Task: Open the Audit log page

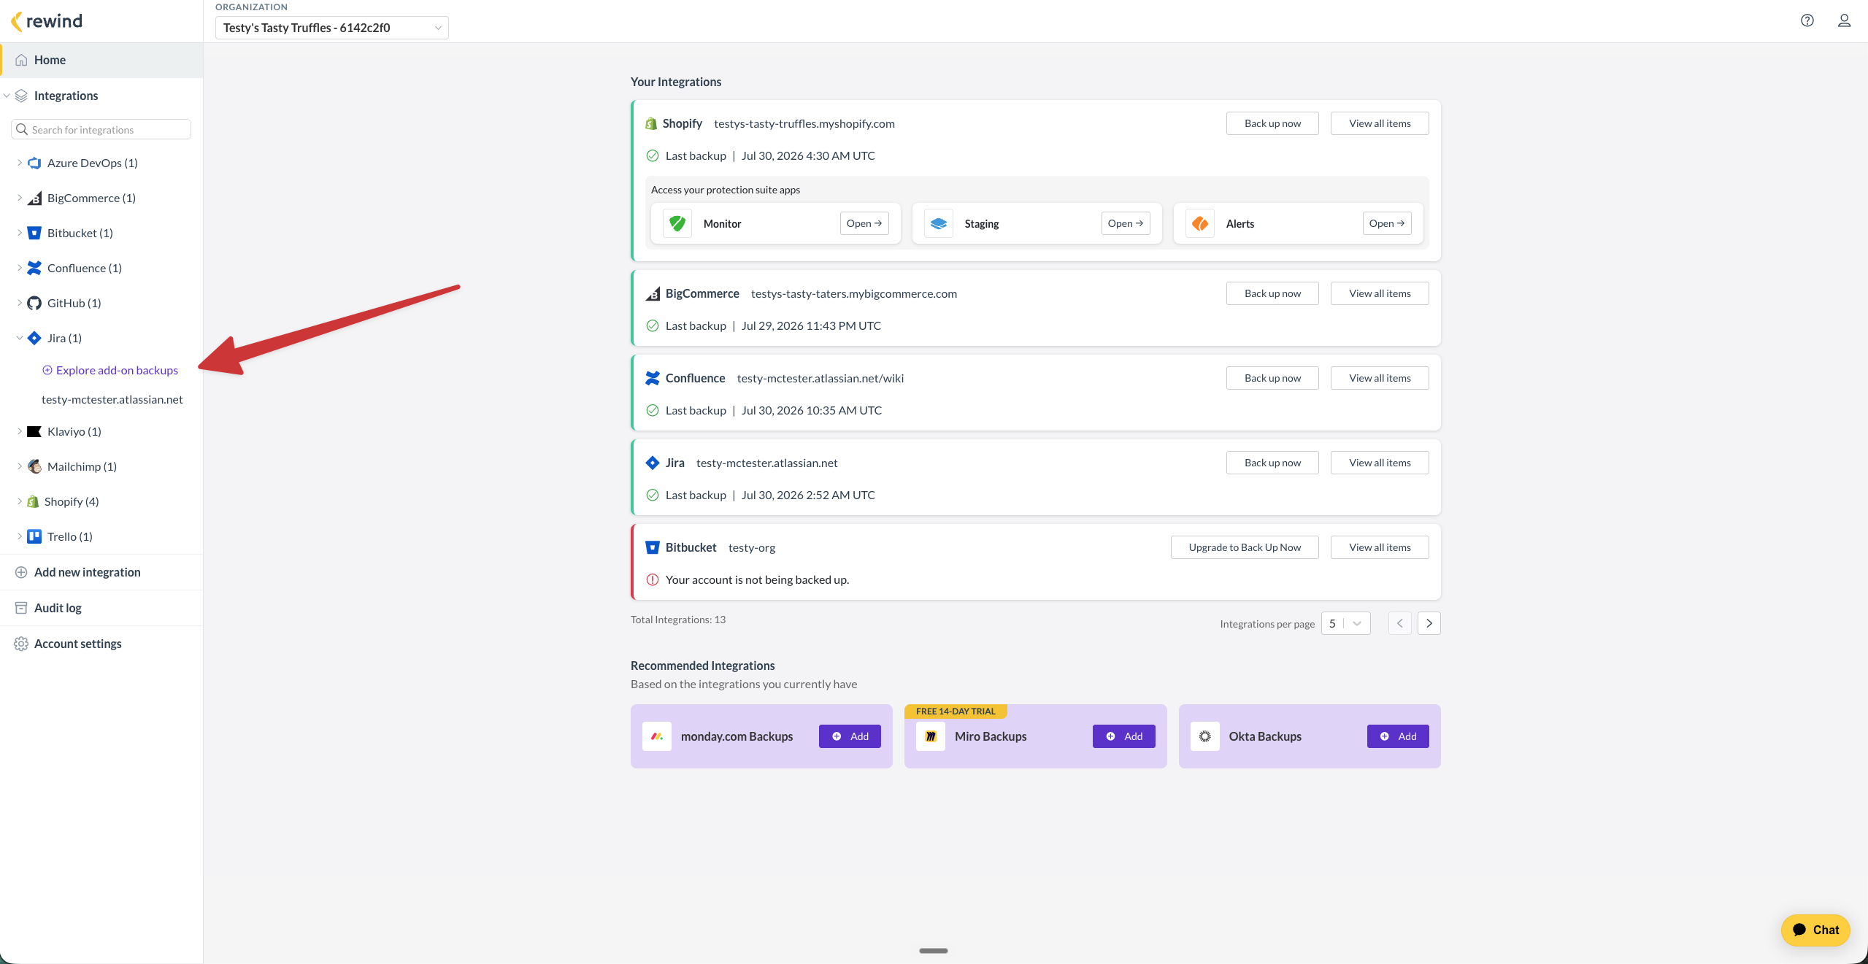Action: pos(101,608)
